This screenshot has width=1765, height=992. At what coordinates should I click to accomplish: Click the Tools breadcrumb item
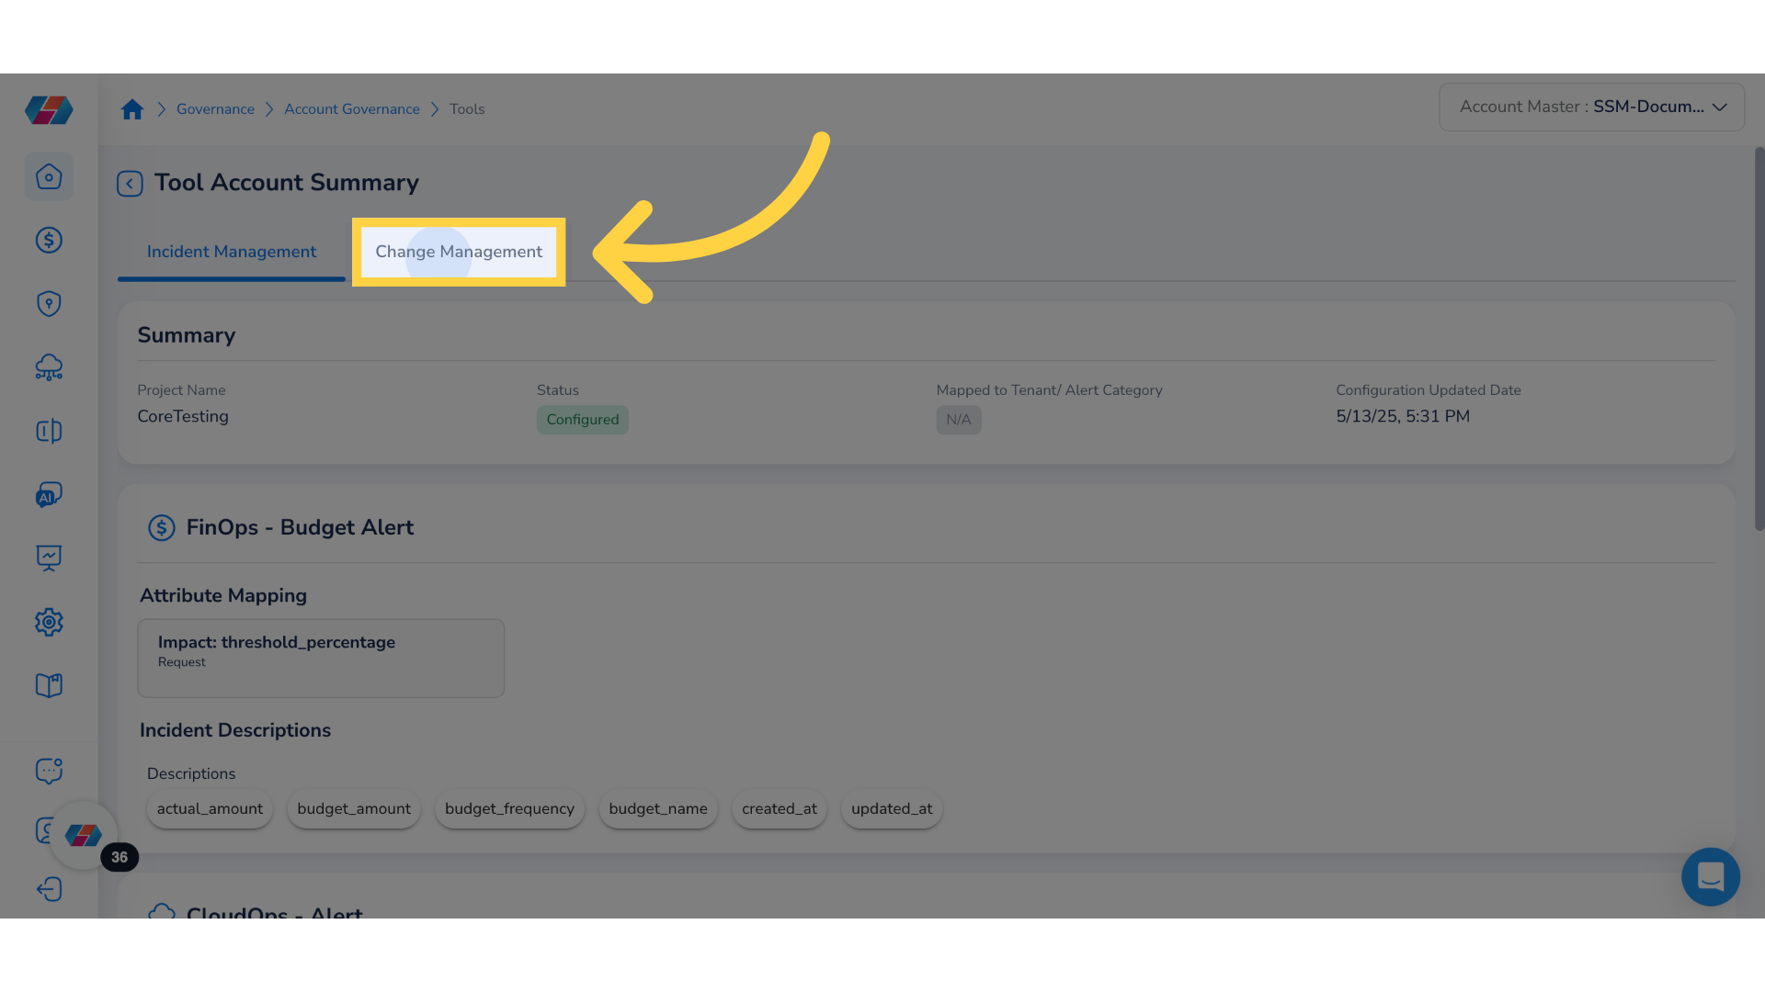coord(467,109)
